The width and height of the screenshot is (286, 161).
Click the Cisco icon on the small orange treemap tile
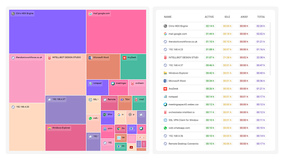coord(119,137)
